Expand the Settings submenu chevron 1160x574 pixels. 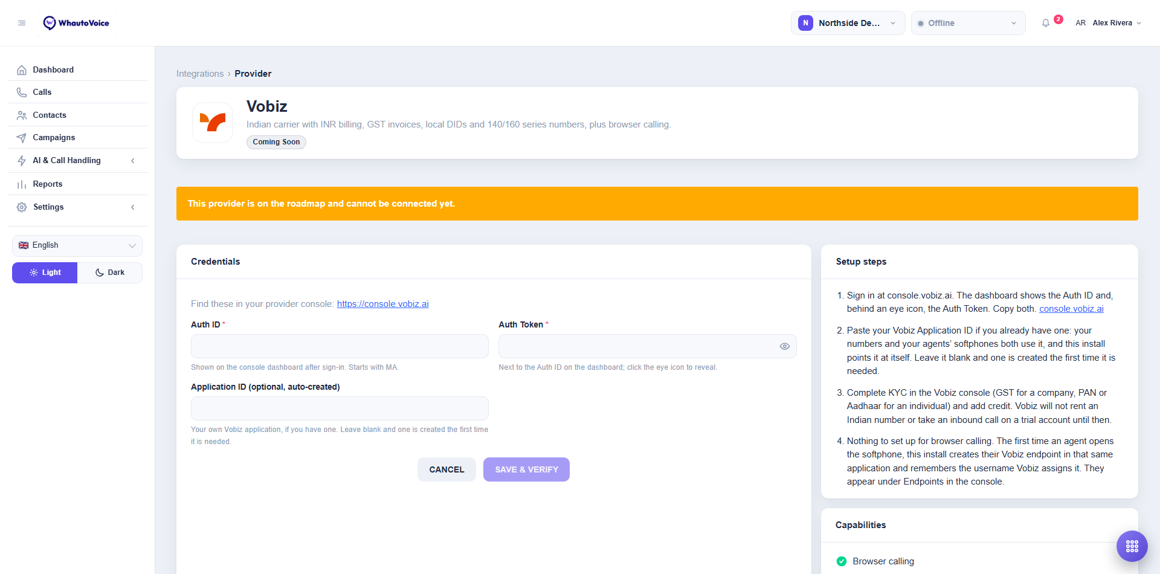133,207
